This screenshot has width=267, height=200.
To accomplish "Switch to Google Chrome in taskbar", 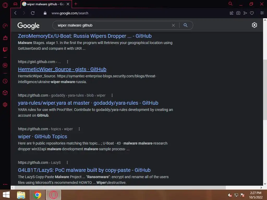I will [37, 195].
